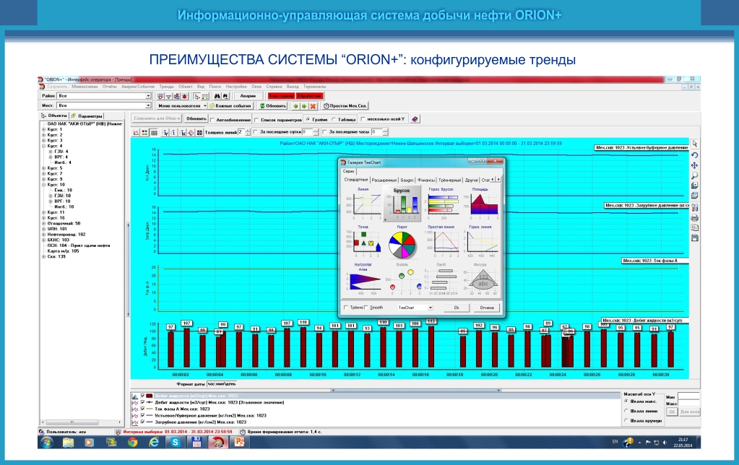
Task: Enable the несколько осей Y checkbox
Action: 363,119
